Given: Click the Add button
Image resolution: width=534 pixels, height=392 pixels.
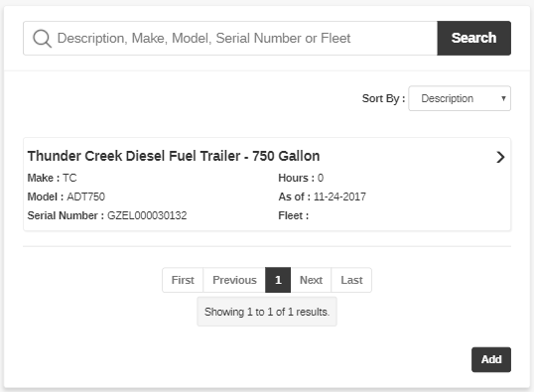Looking at the screenshot, I should [x=491, y=359].
